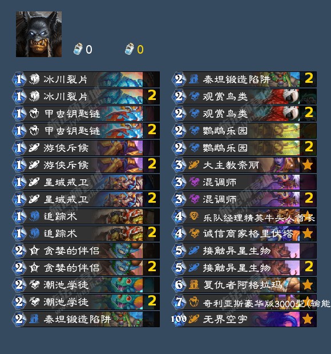Click the 泰坦锻造陷阱 card in left column
Image resolution: width=331 pixels, height=354 pixels.
click(86, 319)
